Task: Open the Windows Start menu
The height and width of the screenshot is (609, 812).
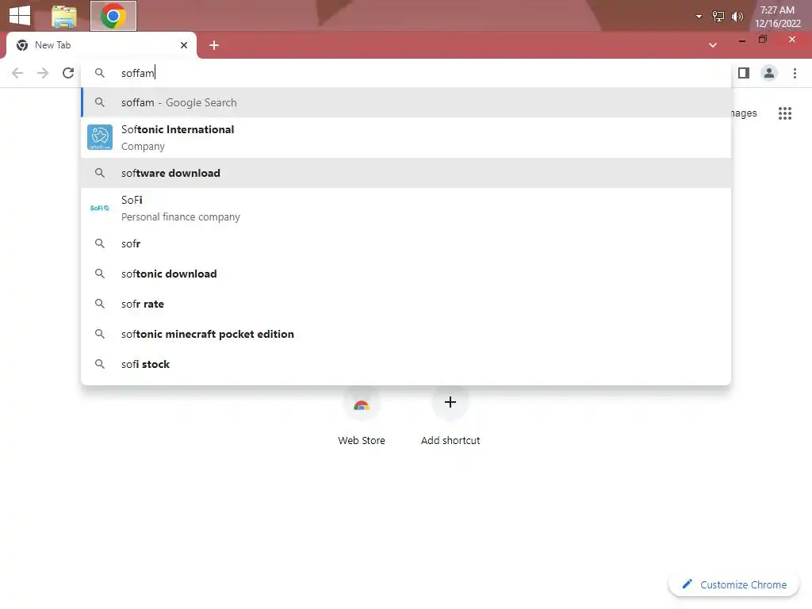Action: 20,15
